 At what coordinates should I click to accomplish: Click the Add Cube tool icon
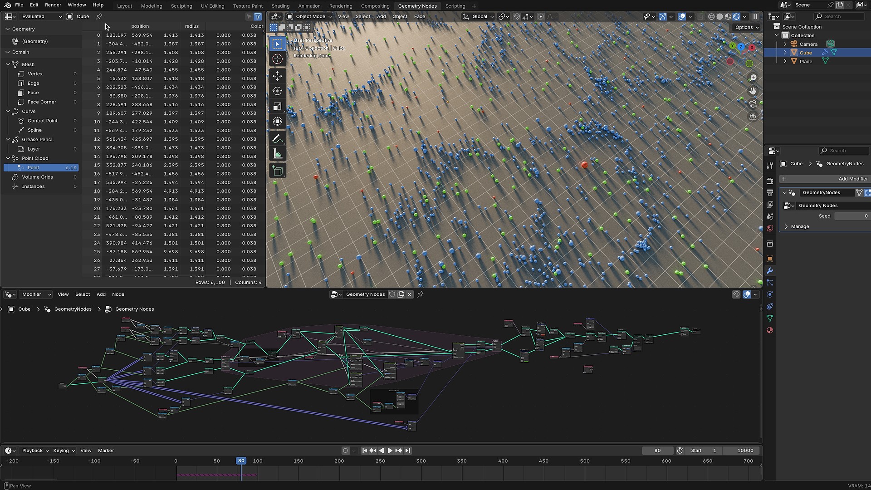click(277, 171)
